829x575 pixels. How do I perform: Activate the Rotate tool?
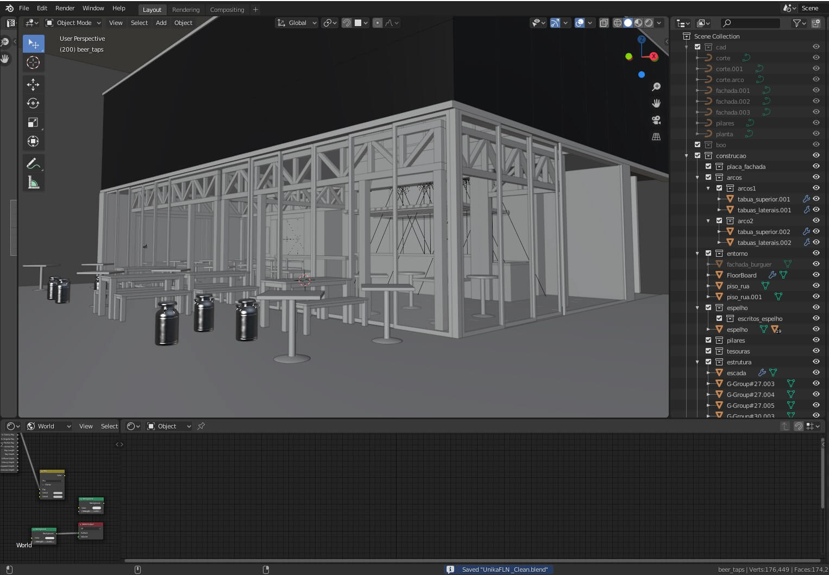click(x=33, y=103)
